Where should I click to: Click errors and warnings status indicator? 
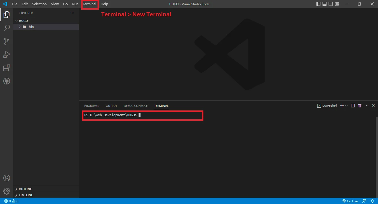(x=11, y=201)
